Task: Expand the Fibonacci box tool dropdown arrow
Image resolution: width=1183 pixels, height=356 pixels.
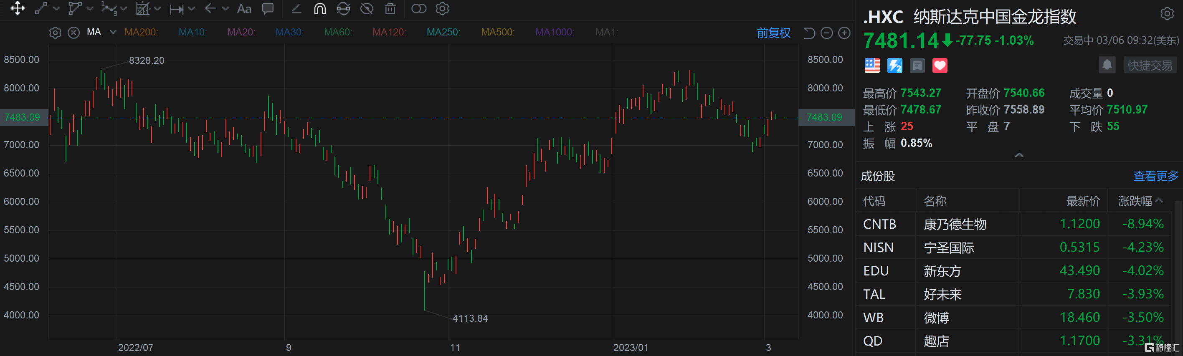Action: click(157, 9)
